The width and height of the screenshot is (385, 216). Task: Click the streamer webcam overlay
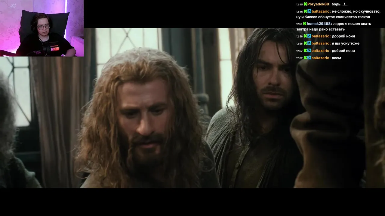click(x=42, y=28)
